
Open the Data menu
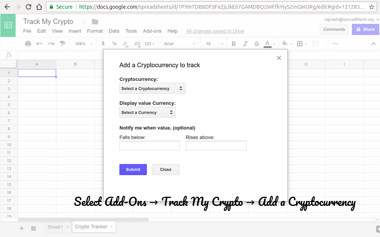[114, 31]
